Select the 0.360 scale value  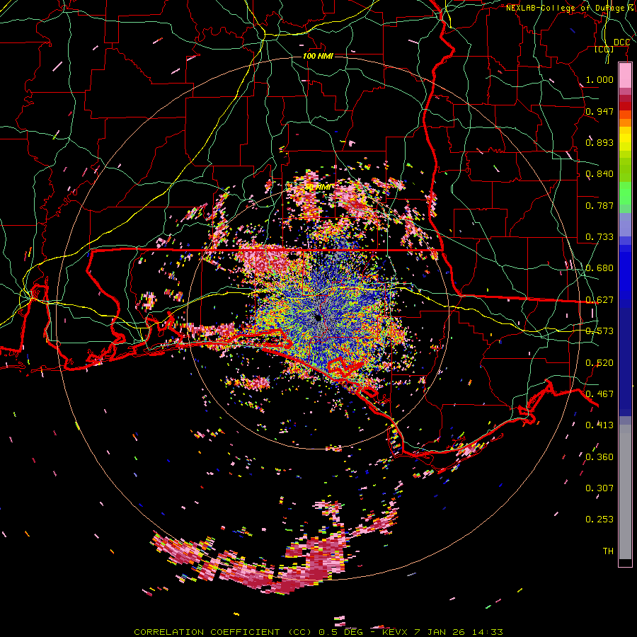(x=599, y=457)
